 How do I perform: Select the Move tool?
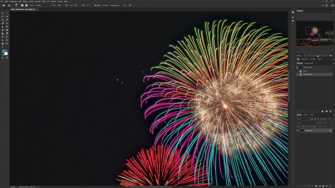tap(3, 13)
